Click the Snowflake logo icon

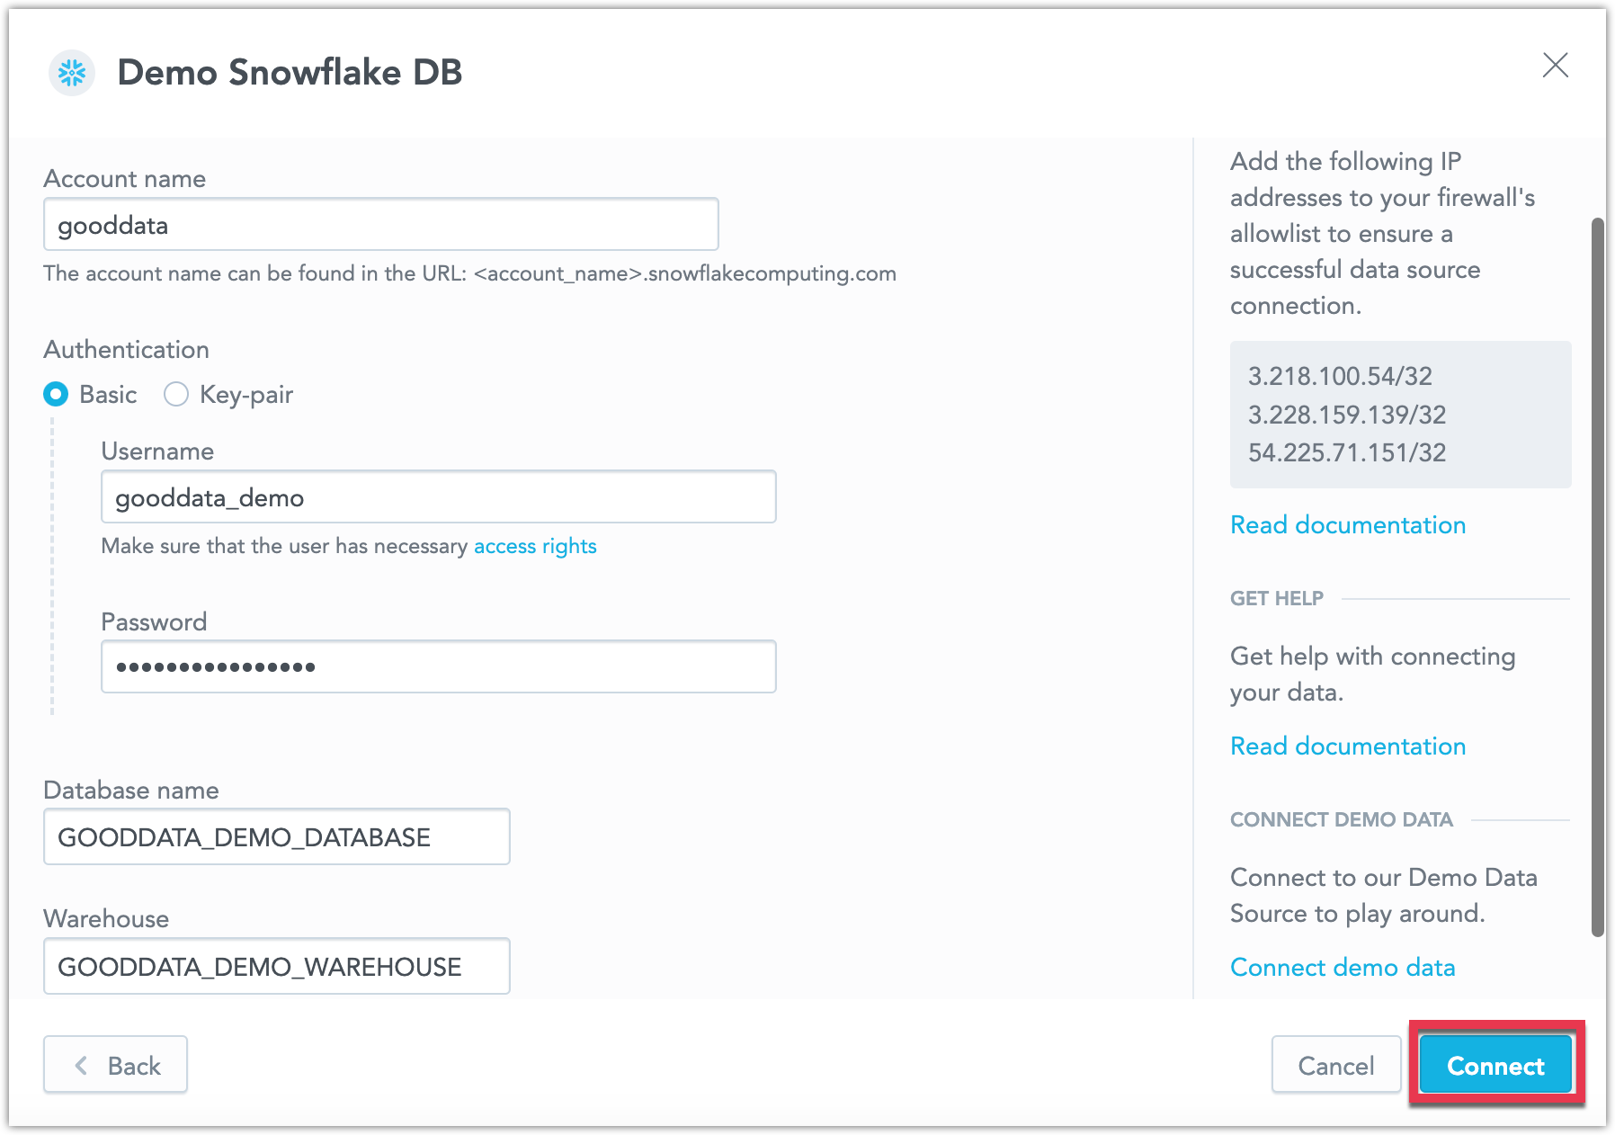click(72, 73)
